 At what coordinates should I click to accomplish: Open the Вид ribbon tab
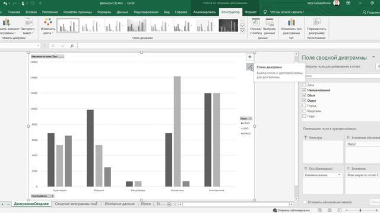(x=167, y=12)
